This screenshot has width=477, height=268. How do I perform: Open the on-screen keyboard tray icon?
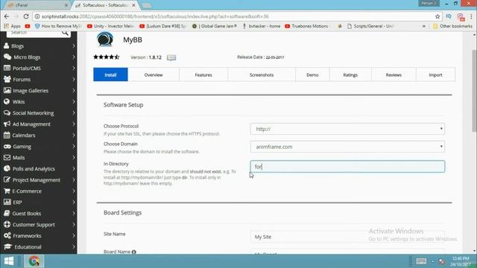(x=421, y=261)
